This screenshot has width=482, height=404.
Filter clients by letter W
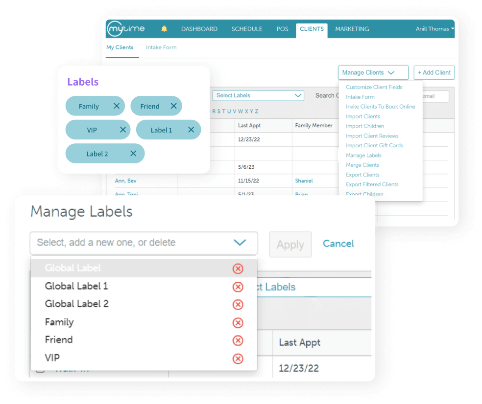(241, 112)
